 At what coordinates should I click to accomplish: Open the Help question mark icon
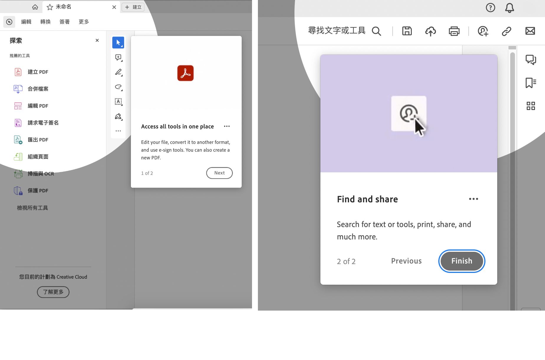tap(490, 8)
